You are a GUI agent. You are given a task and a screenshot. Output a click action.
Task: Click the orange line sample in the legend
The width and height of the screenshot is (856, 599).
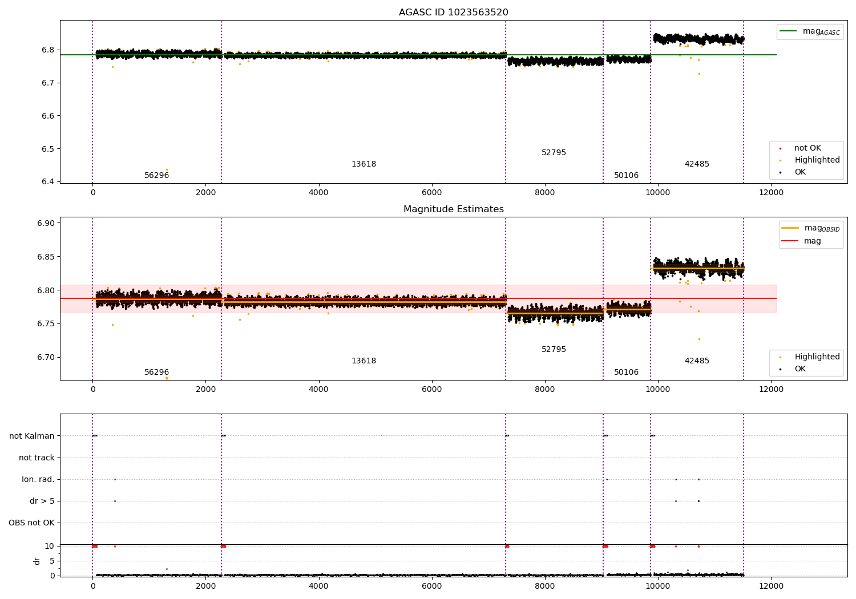click(790, 228)
